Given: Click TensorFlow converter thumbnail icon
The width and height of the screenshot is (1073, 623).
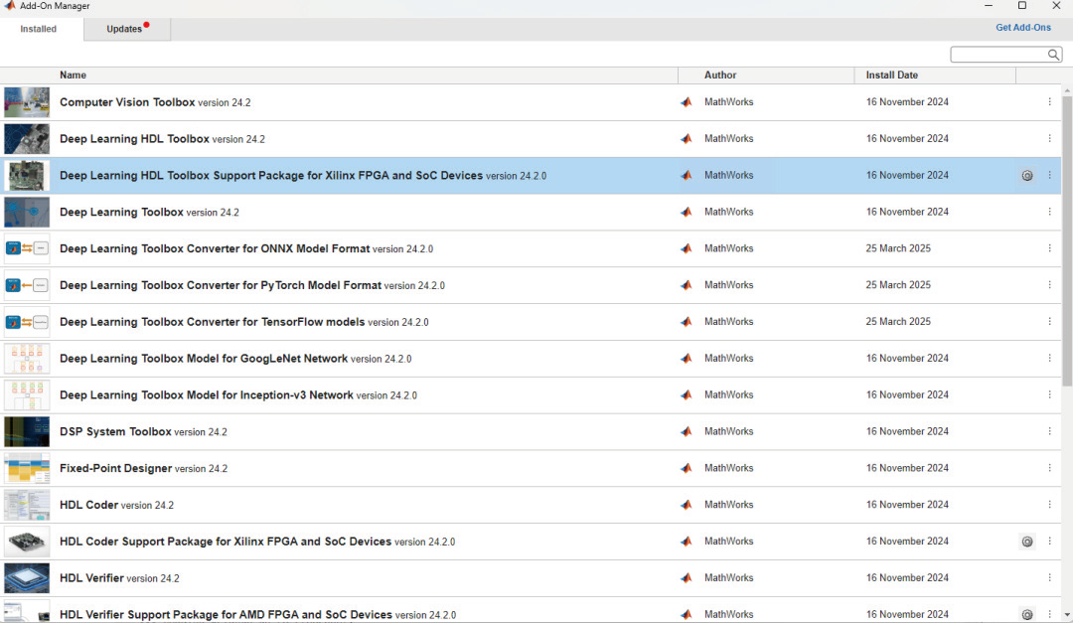Looking at the screenshot, I should 27,322.
